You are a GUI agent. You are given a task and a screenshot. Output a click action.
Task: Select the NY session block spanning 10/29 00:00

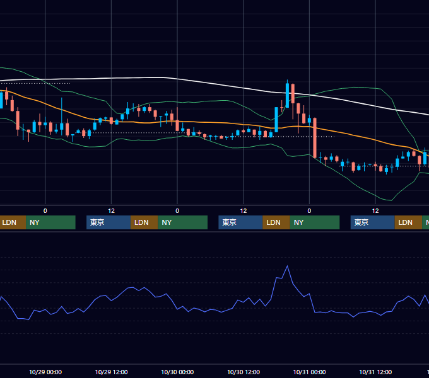pyautogui.click(x=50, y=222)
